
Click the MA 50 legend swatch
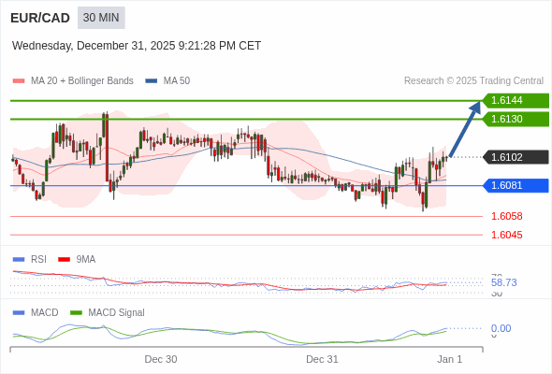152,81
